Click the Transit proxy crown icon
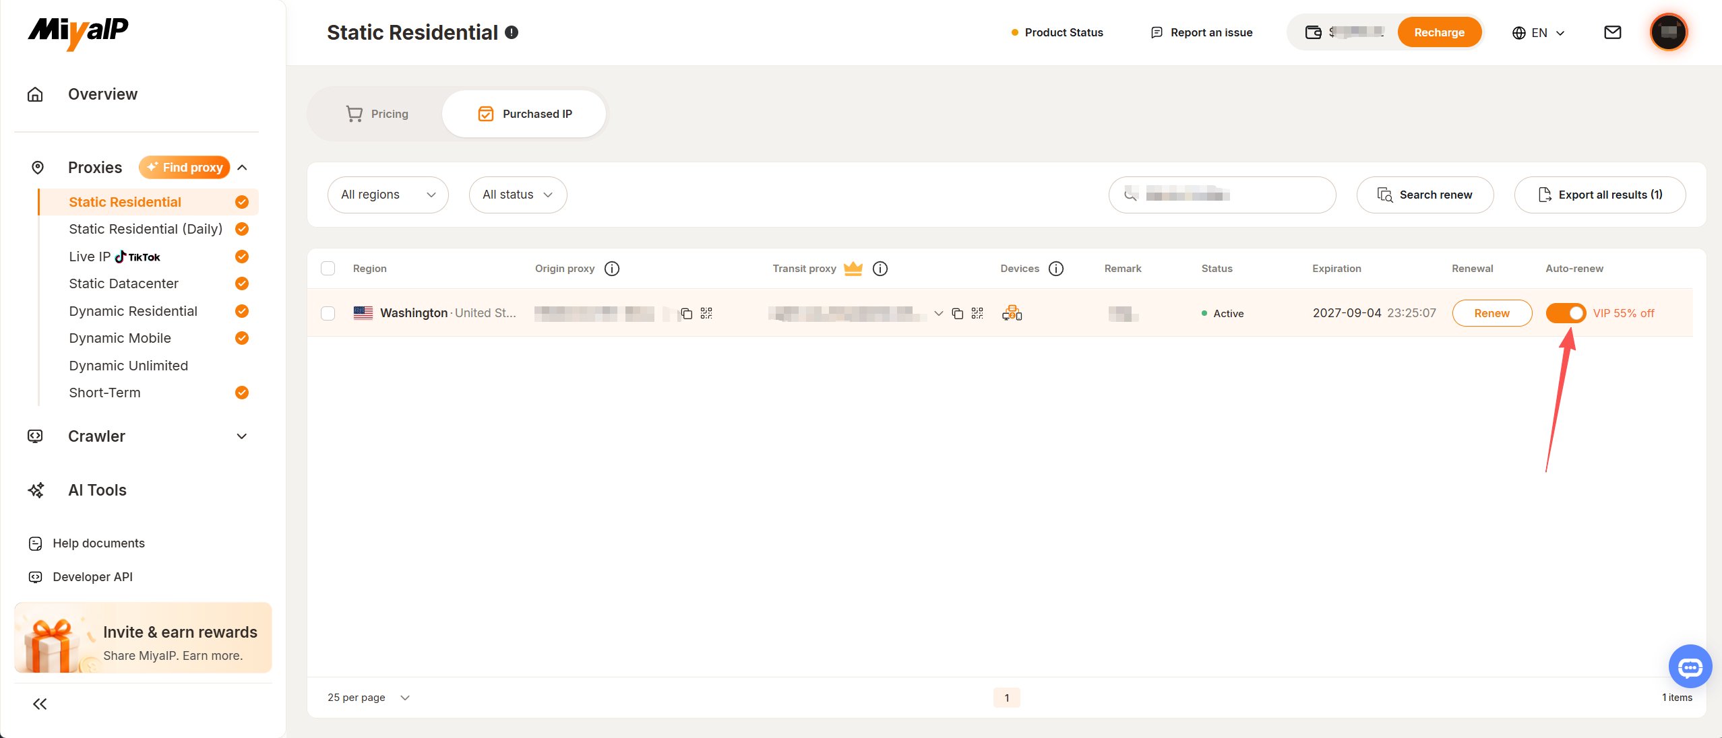The image size is (1722, 738). (853, 268)
